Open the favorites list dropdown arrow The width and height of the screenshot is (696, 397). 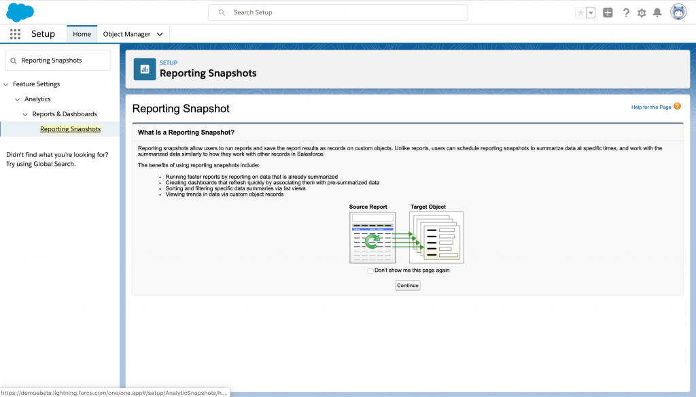(591, 13)
